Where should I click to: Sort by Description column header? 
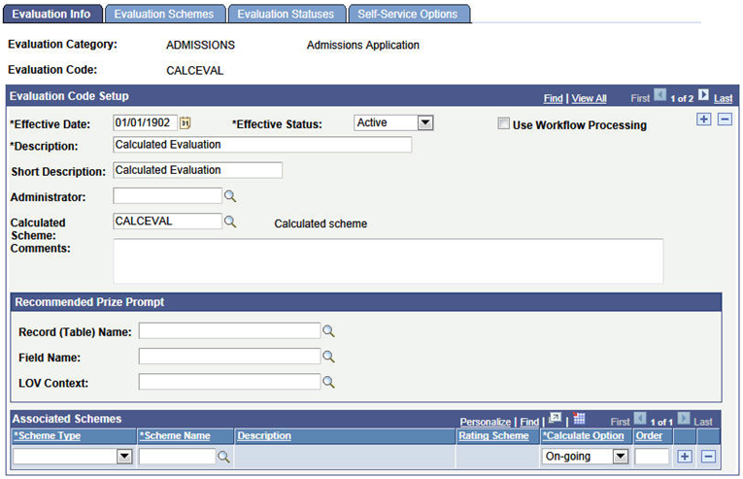point(264,436)
